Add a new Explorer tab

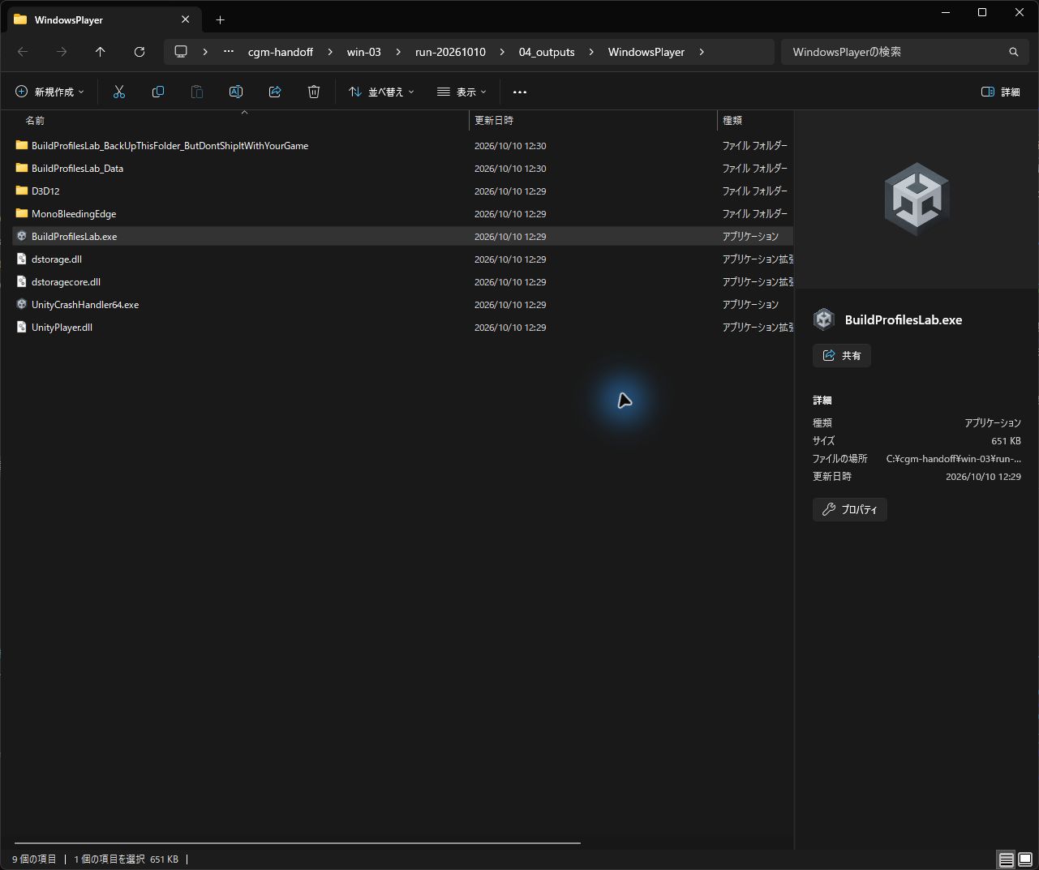point(220,19)
